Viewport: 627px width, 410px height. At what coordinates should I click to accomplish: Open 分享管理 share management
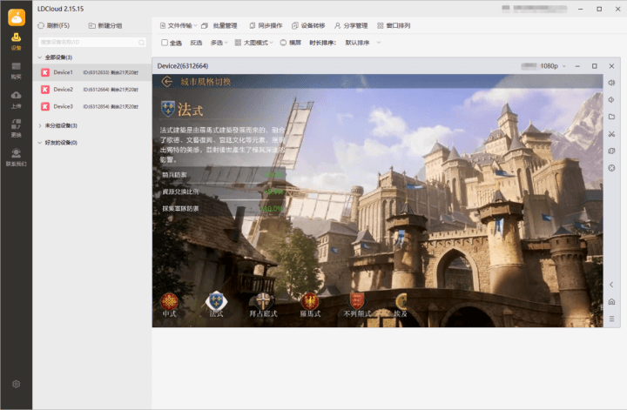coord(351,25)
